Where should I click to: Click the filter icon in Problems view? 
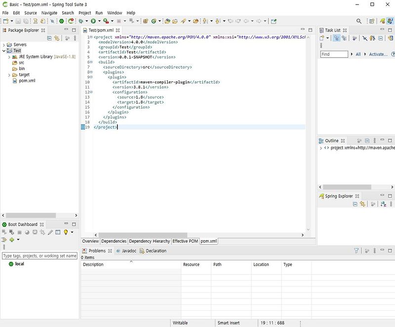tap(356, 251)
